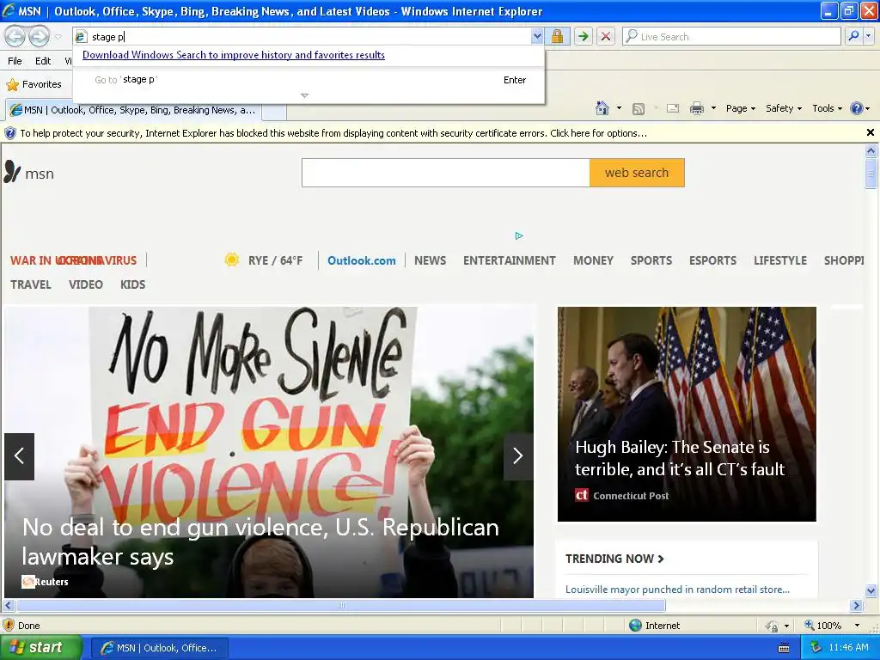880x660 pixels.
Task: Open the TRENDING NOW heading
Action: [x=614, y=559]
